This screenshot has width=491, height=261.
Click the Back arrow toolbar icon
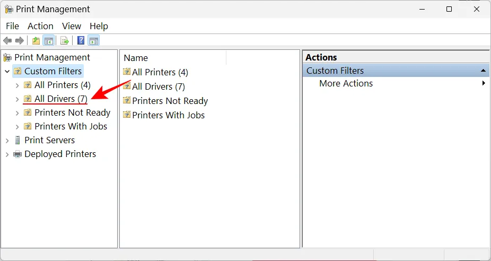[x=7, y=41]
